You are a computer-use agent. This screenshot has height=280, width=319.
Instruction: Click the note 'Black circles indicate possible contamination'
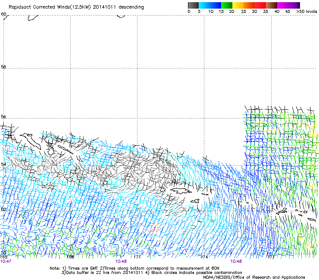pos(197,273)
